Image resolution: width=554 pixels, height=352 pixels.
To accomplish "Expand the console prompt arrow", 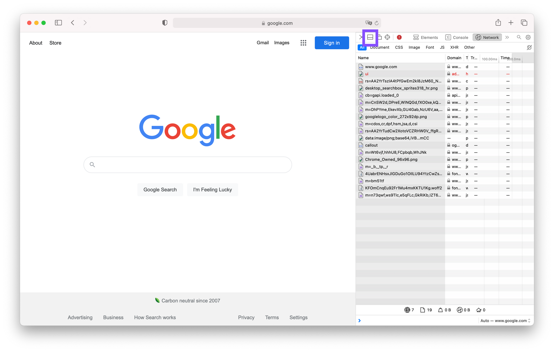I will pyautogui.click(x=360, y=320).
